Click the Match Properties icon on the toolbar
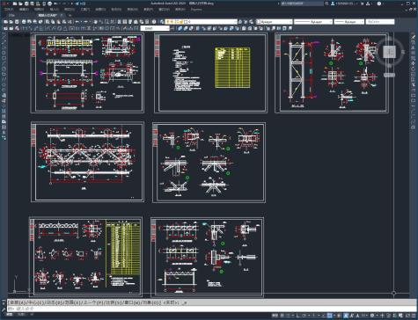418x320 pixels. coord(64,22)
